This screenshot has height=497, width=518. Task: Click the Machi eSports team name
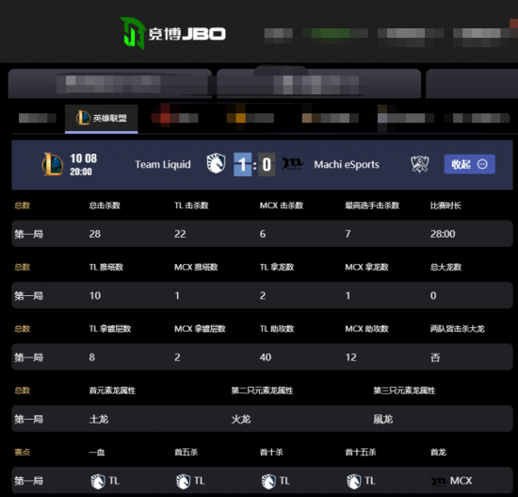(x=347, y=164)
